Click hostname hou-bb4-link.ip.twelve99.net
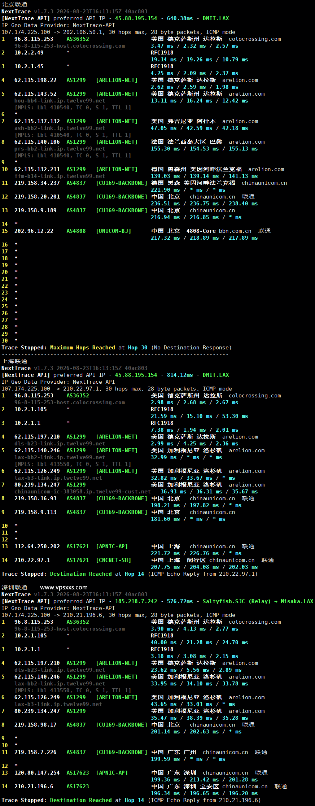Viewport: 315px width, 806px height. (x=60, y=101)
